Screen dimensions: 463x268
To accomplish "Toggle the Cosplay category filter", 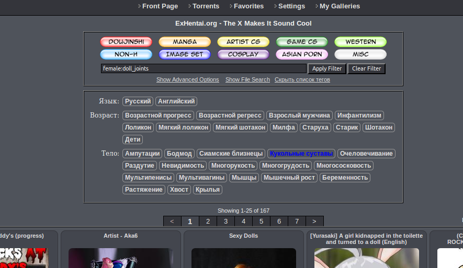I will point(243,54).
